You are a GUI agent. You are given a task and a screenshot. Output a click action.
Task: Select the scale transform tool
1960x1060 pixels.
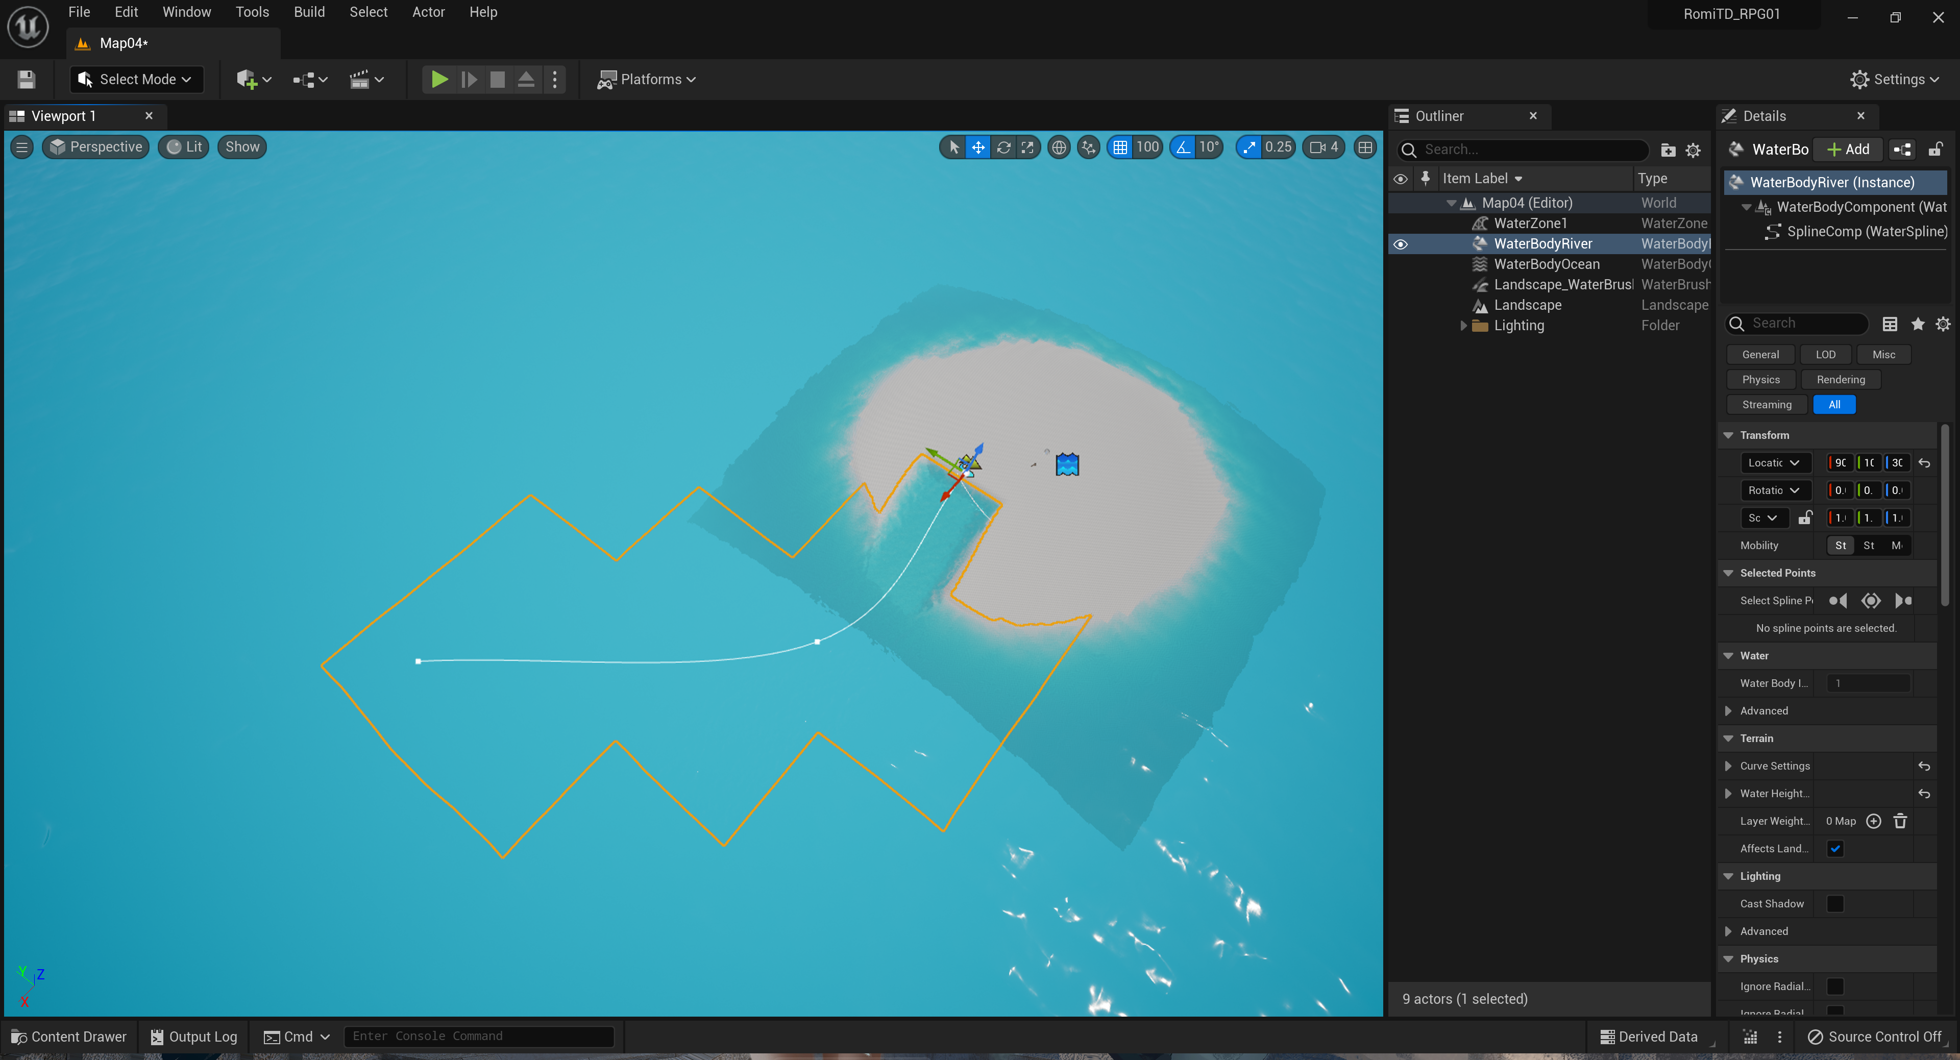[1028, 147]
